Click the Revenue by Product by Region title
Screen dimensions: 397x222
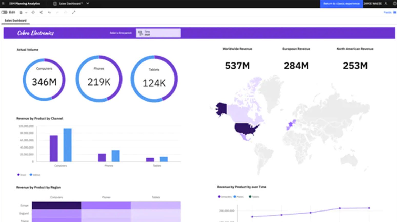38,187
